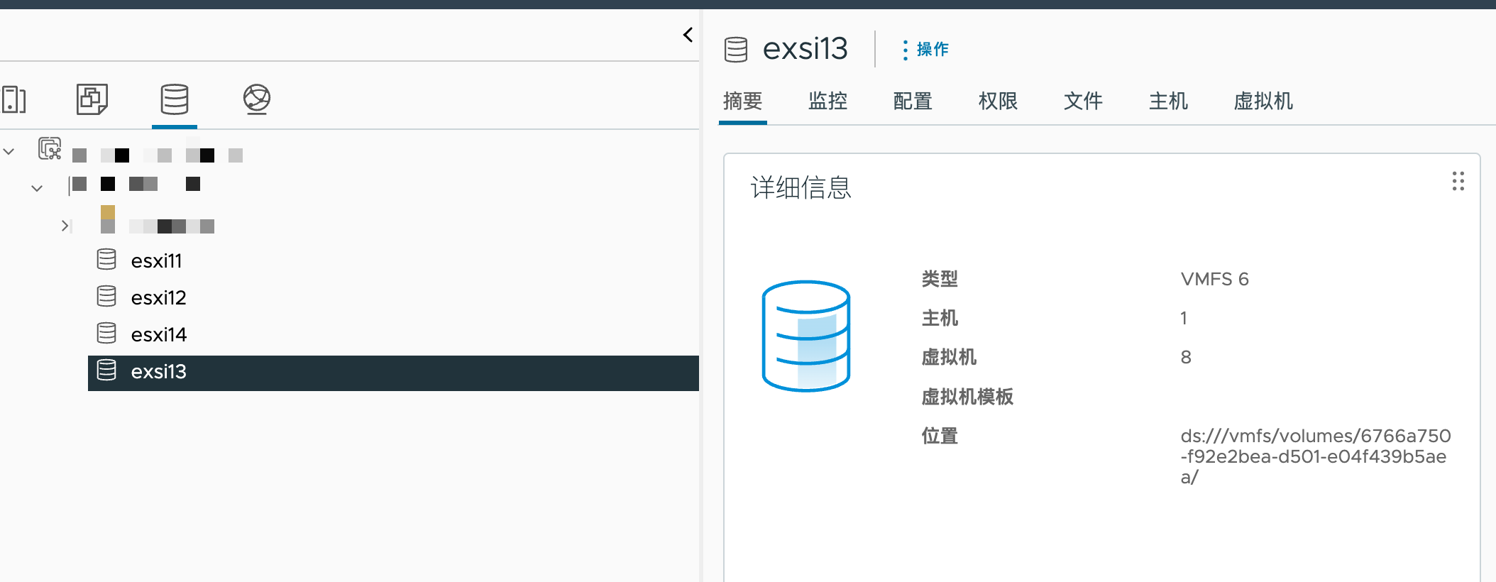This screenshot has width=1496, height=582.
Task: Click the 主机 label in details card
Action: [940, 318]
